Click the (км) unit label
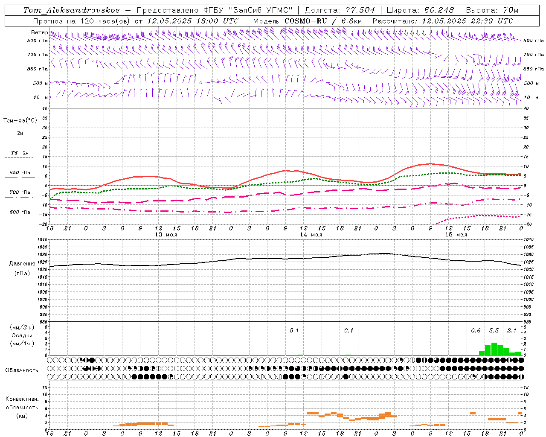Image resolution: width=546 pixels, height=437 pixels. tap(22, 416)
